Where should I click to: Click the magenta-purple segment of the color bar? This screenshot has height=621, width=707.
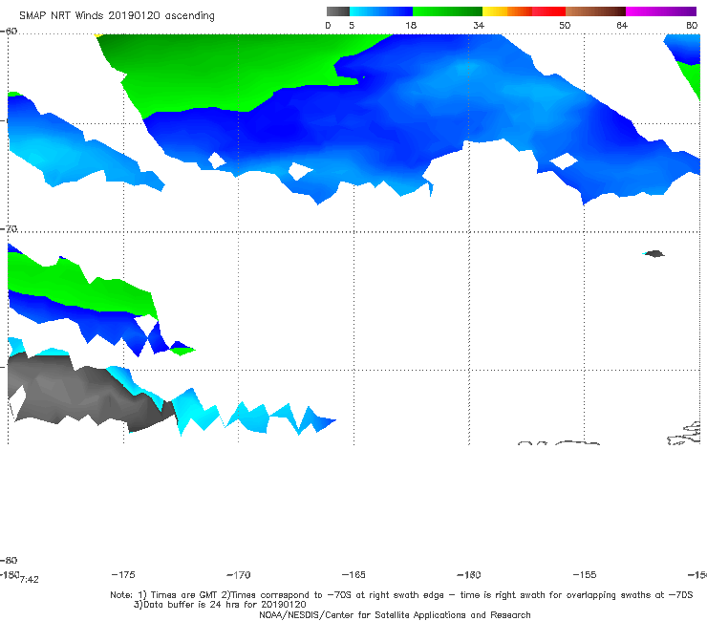point(661,11)
